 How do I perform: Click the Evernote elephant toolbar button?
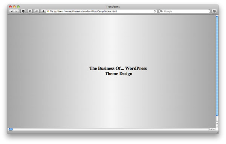(x=23, y=11)
